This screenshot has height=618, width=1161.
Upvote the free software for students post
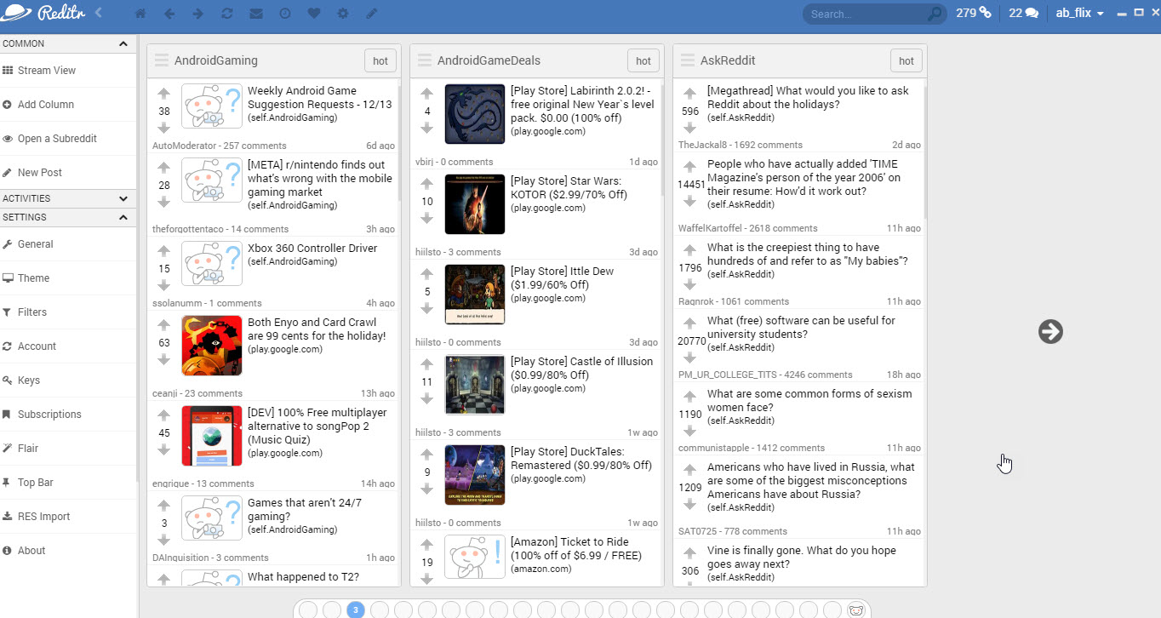(x=689, y=324)
